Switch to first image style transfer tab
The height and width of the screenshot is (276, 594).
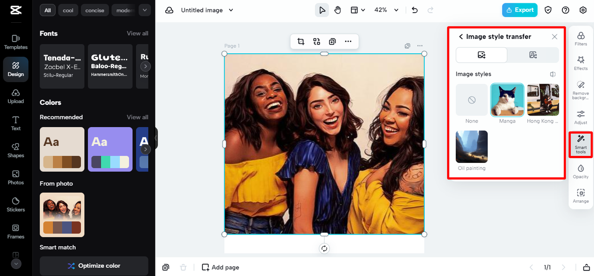click(x=482, y=55)
